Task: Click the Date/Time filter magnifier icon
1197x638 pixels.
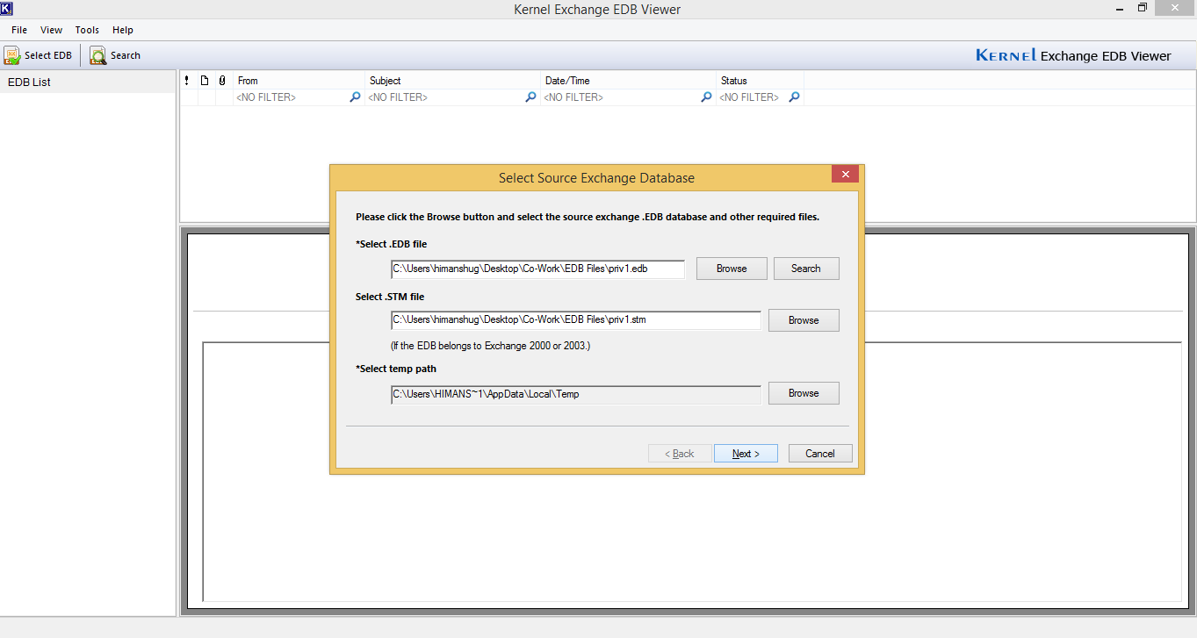Action: click(706, 97)
